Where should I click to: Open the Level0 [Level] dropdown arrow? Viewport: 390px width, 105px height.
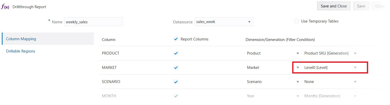(355, 68)
